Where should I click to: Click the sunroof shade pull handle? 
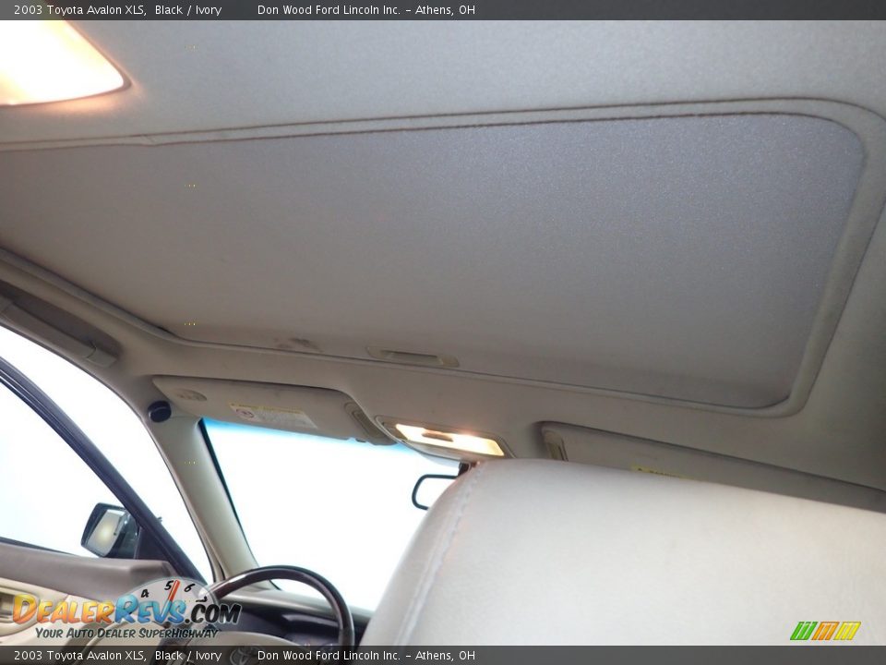412,357
